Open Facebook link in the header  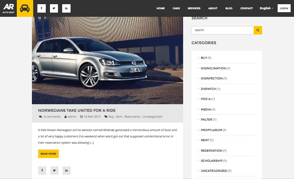point(42,8)
